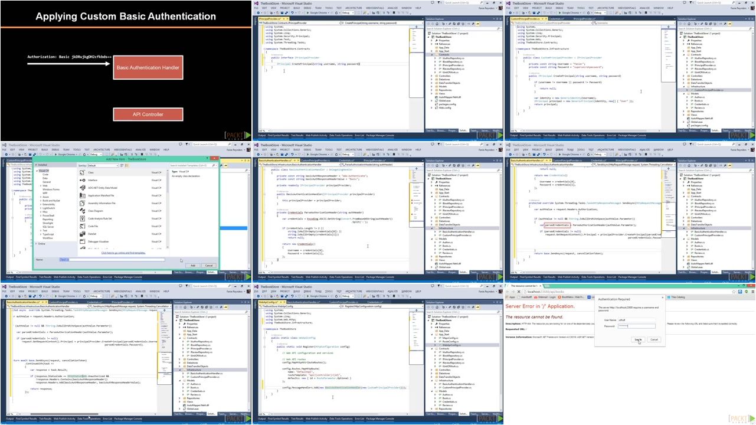Click Undo icon in IPrincipalProvider.cs editor window toolbar
Image resolution: width=756 pixels, height=425 pixels.
(292, 12)
